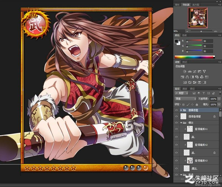Viewport: 222px width, 187px height.
Task: Filter layers by type (T) icon
Action: [204, 93]
